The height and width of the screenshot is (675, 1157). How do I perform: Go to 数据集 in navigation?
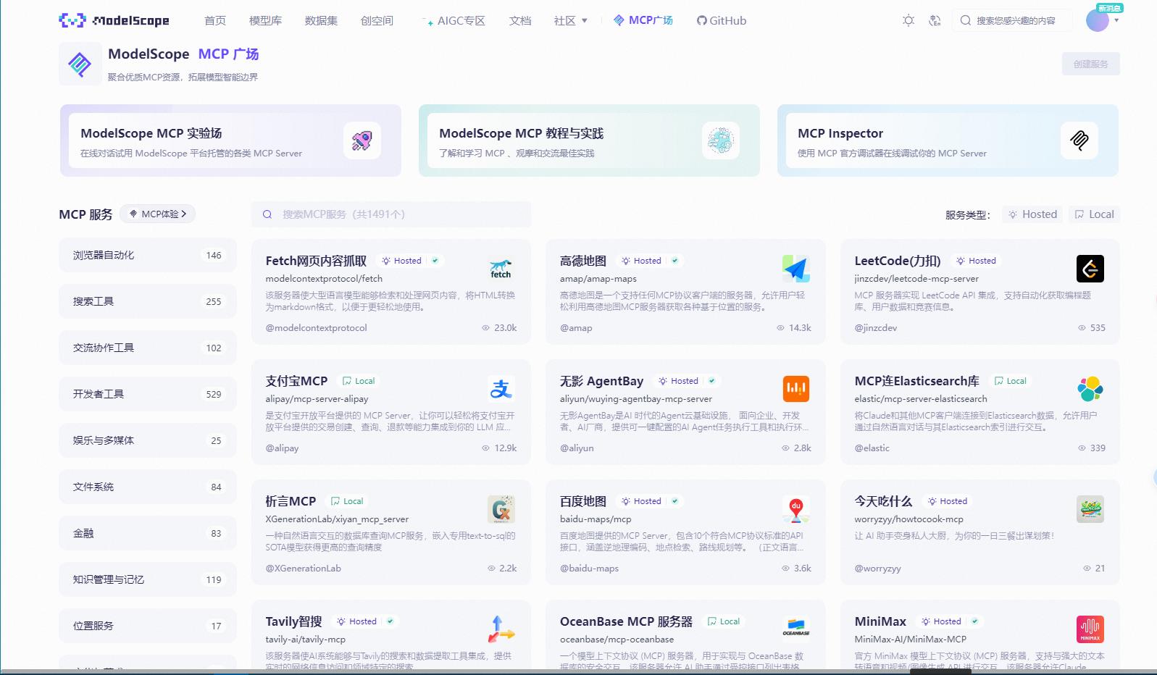[x=321, y=21]
